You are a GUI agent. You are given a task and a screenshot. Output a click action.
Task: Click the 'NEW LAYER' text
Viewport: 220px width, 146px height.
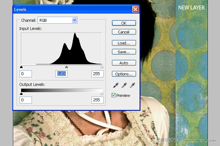click(x=191, y=8)
